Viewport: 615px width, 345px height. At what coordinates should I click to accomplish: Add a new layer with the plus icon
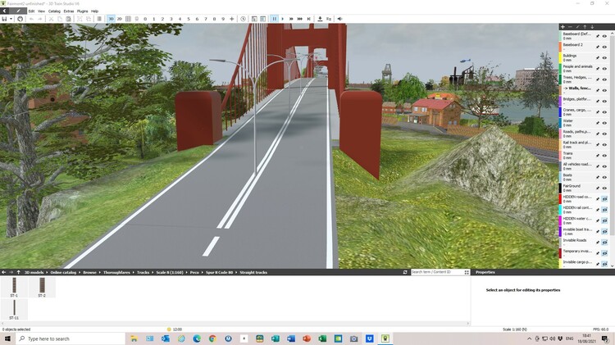(563, 27)
